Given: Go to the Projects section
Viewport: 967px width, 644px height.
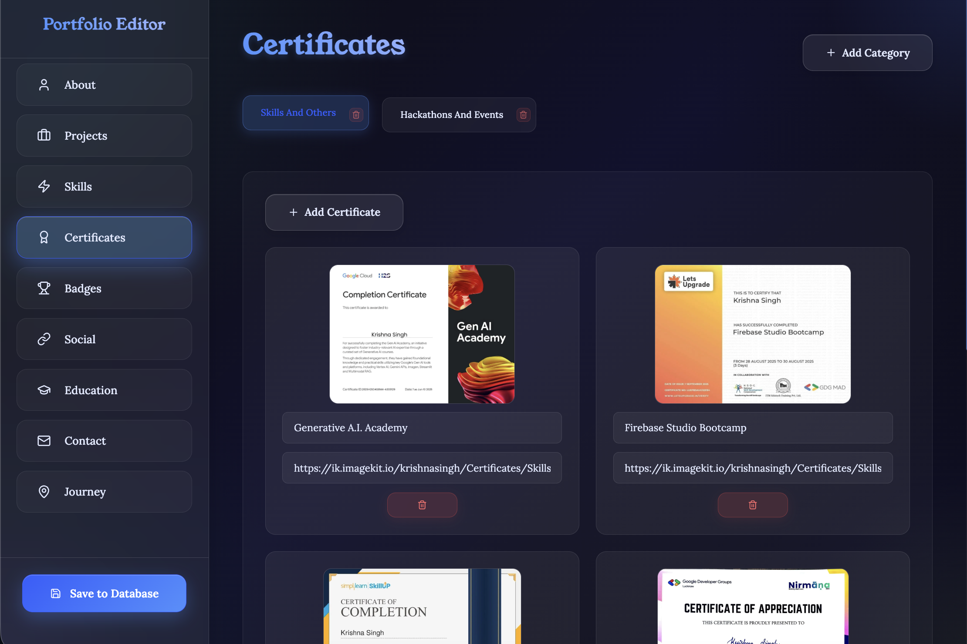Looking at the screenshot, I should (104, 136).
